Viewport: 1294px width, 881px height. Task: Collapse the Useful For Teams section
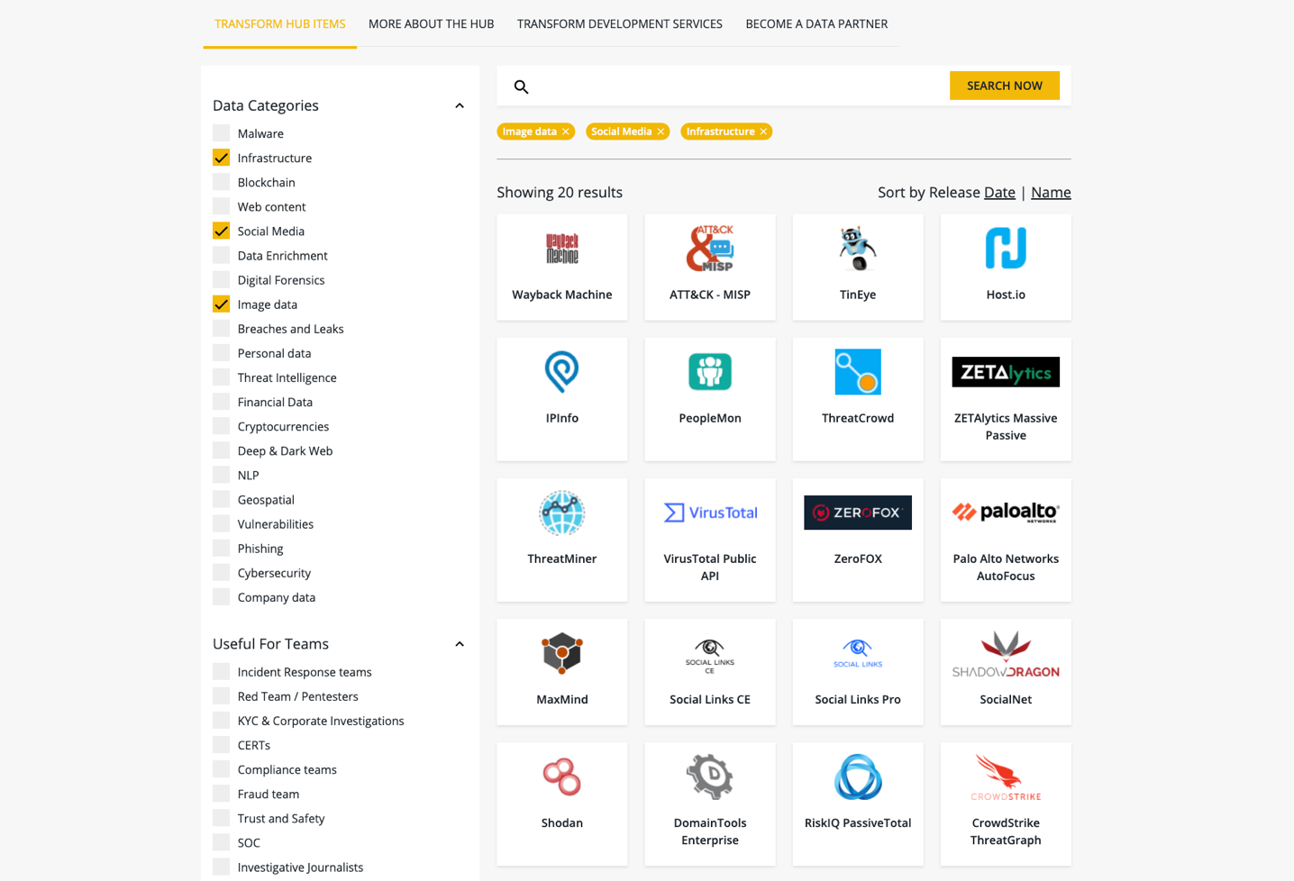[x=460, y=644]
